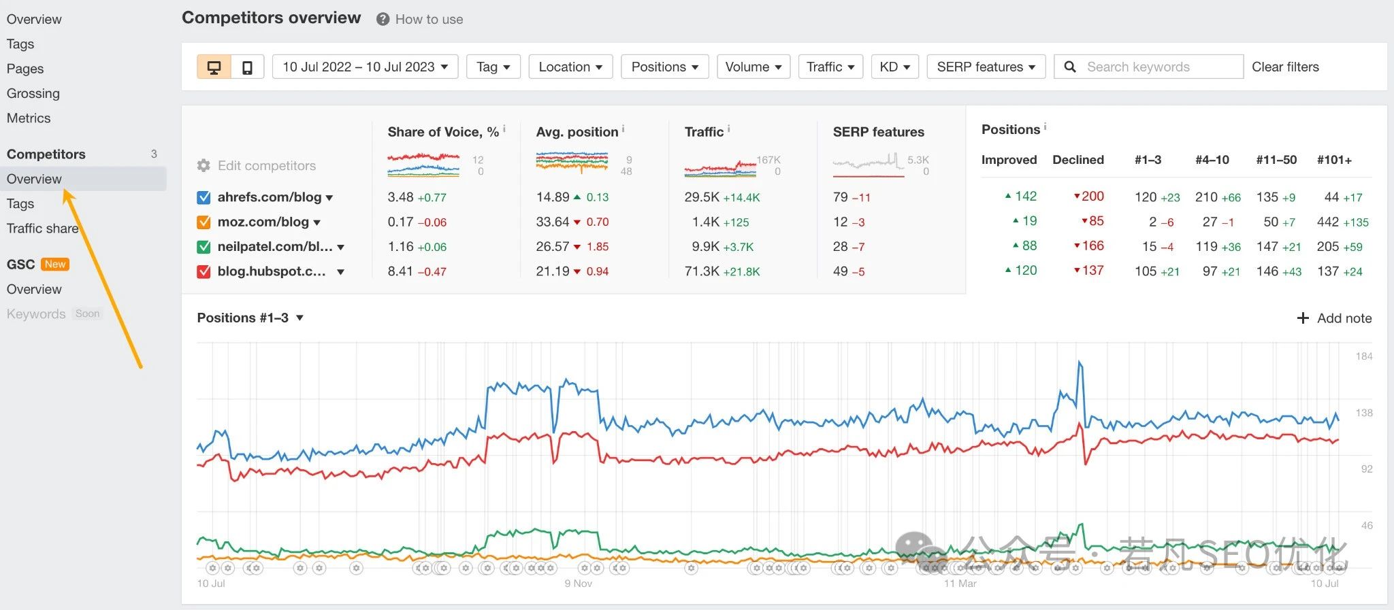
Task: Click the plus icon beside Add note
Action: click(1303, 318)
